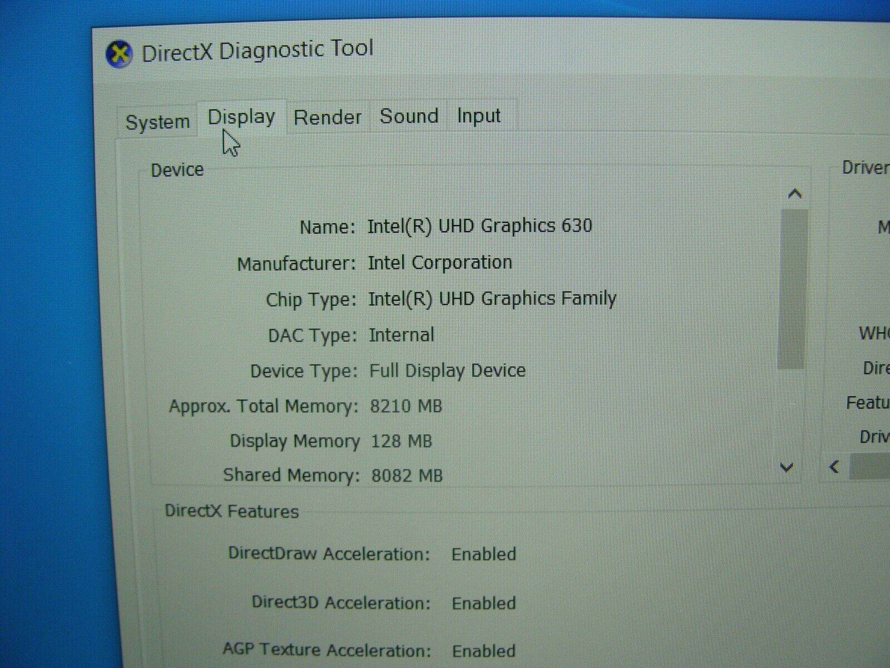Viewport: 890px width, 668px height.
Task: Open the Input tab
Action: click(x=478, y=116)
